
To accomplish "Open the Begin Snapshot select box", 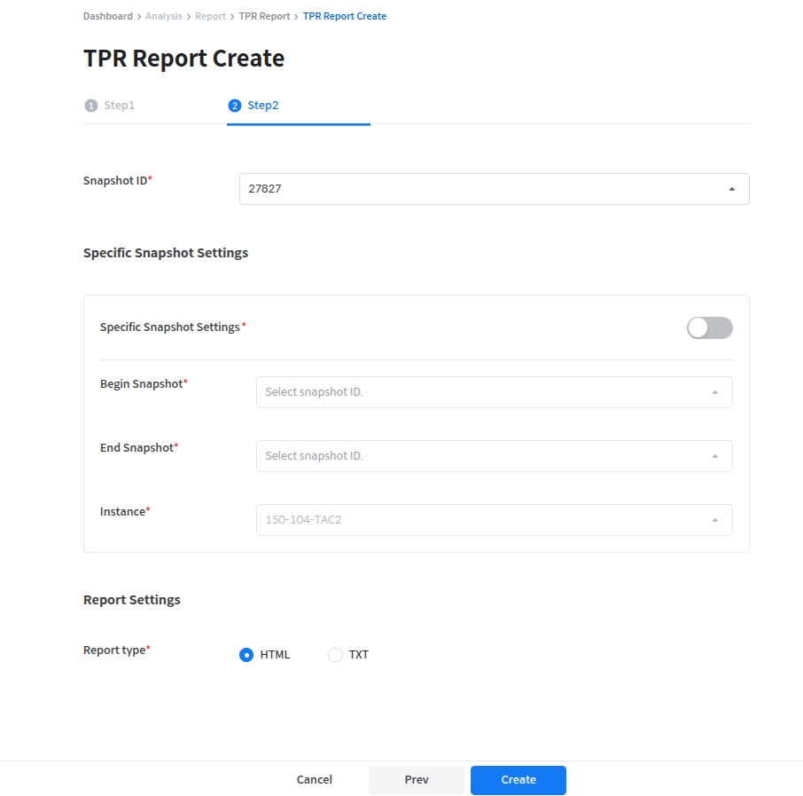I will 493,392.
